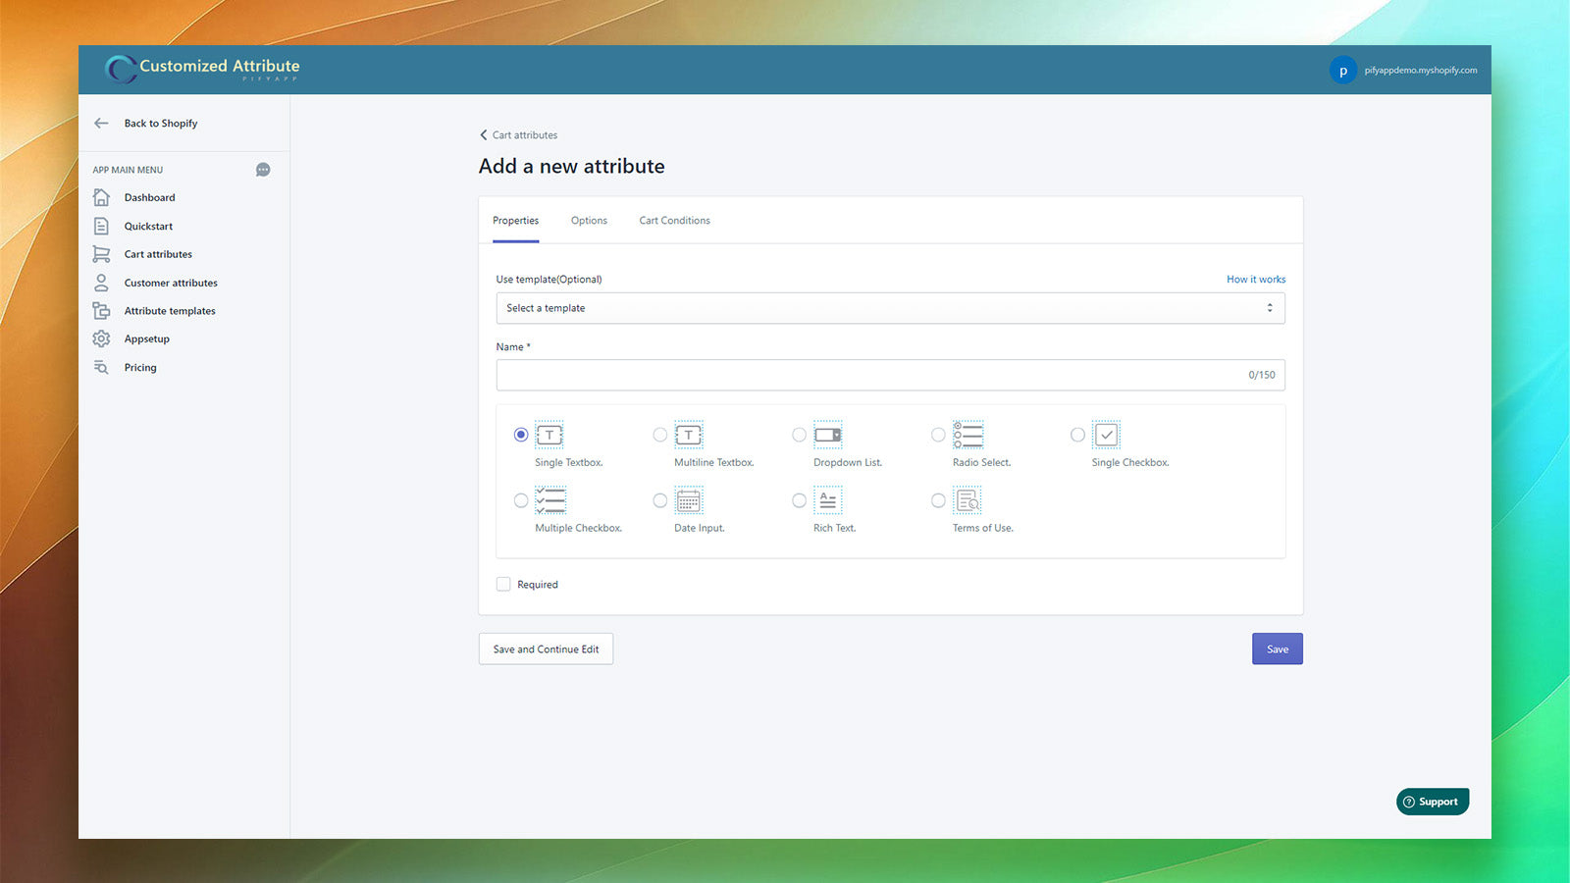Click the Customized Attribute logo
The height and width of the screenshot is (883, 1570).
click(202, 69)
